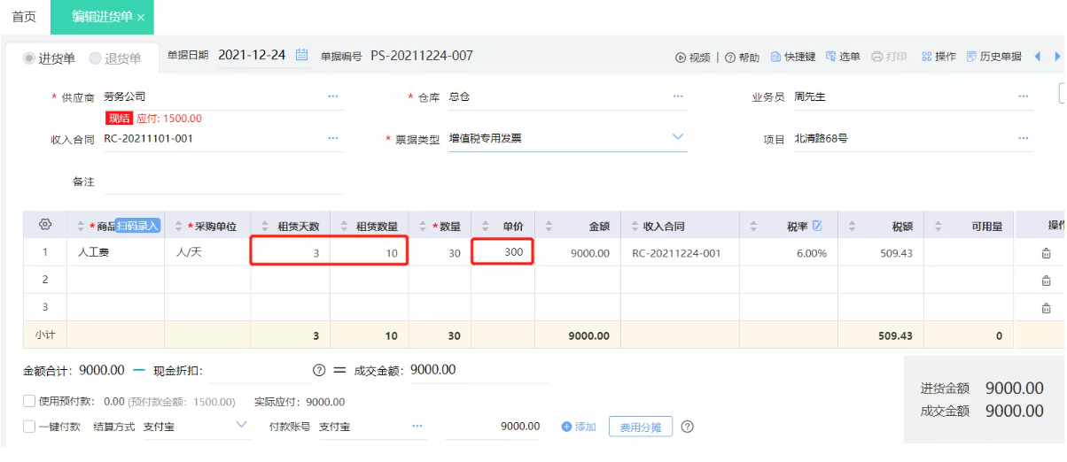Click the 费用分摊 button
The image size is (1067, 462).
640,427
